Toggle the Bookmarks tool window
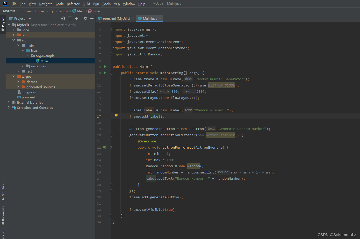Screen dimensions: 360x239 [x=3, y=215]
